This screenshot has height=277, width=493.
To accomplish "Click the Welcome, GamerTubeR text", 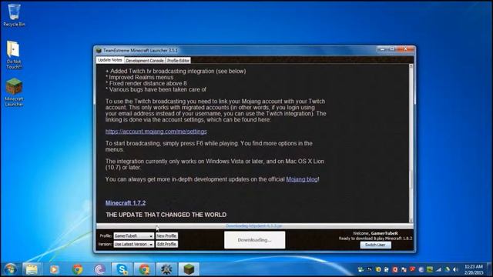I will pyautogui.click(x=375, y=233).
